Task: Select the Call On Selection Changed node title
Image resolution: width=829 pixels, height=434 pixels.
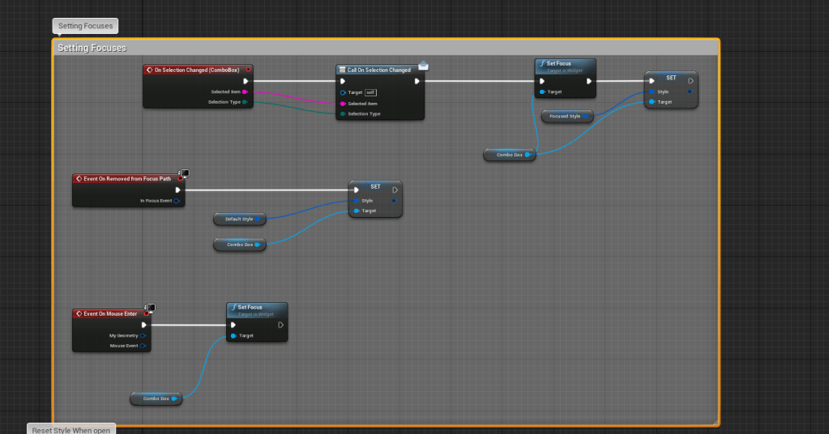Action: (x=378, y=70)
